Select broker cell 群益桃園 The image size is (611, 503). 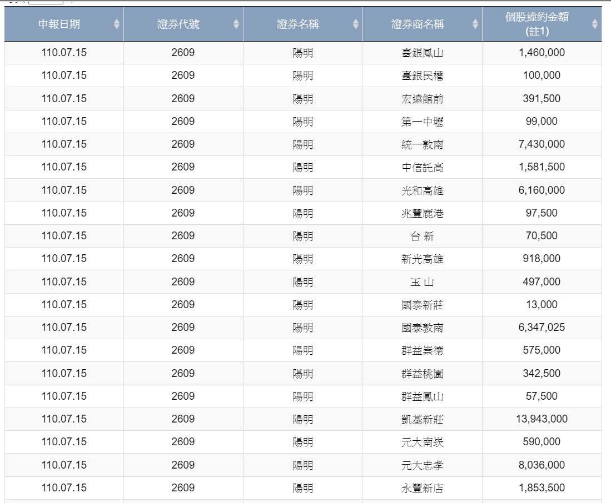(x=423, y=374)
